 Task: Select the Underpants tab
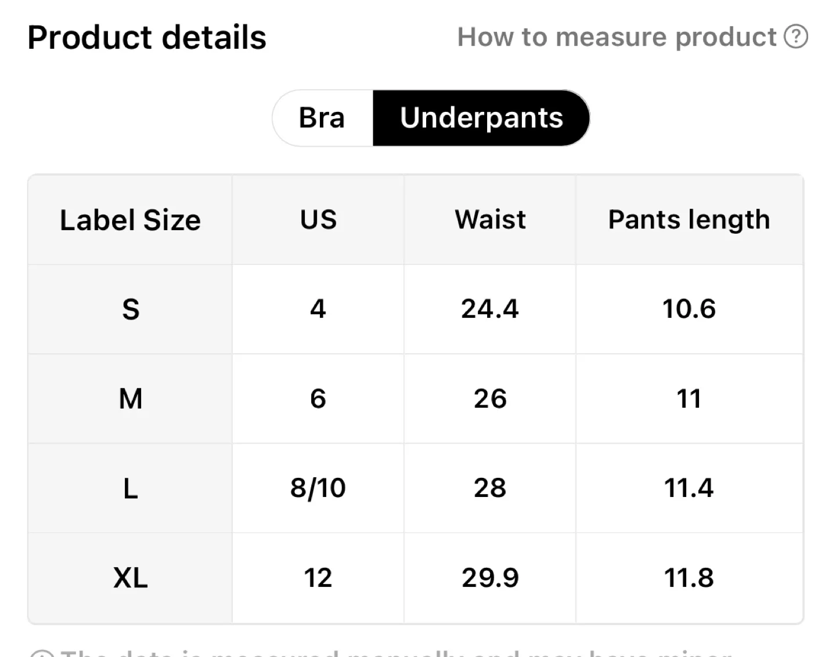pos(481,118)
